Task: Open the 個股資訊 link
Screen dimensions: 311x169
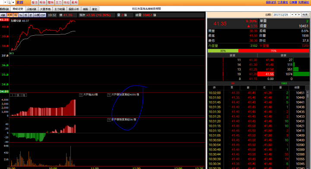Action: coord(271,2)
